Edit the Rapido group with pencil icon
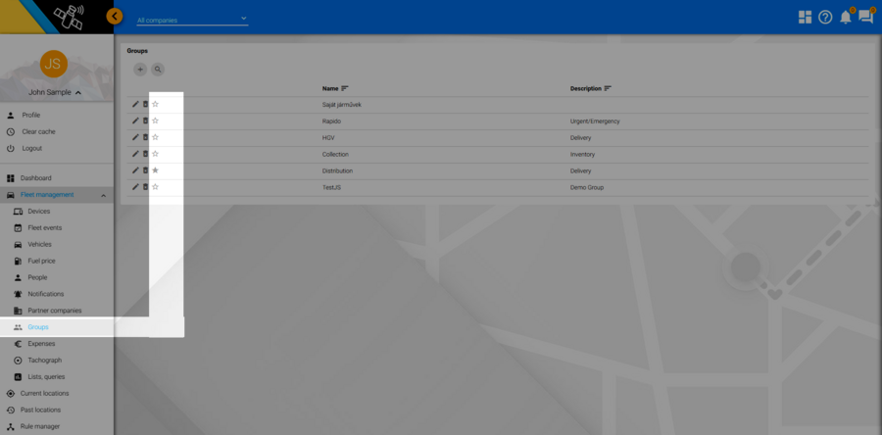The image size is (882, 435). [135, 121]
